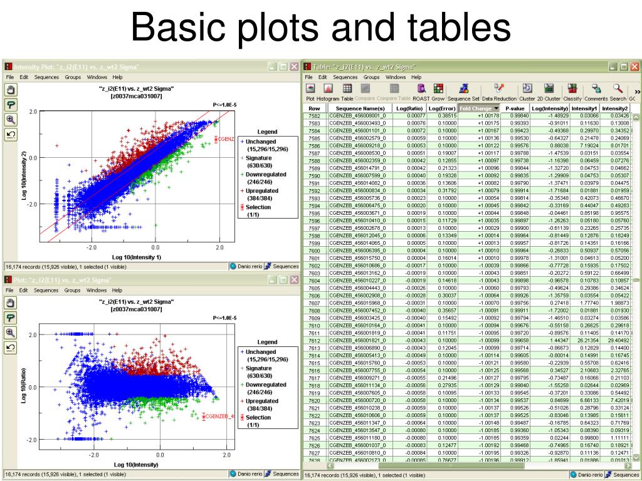The width and height of the screenshot is (642, 481).
Task: Sort by the P-value column header
Action: 515,108
